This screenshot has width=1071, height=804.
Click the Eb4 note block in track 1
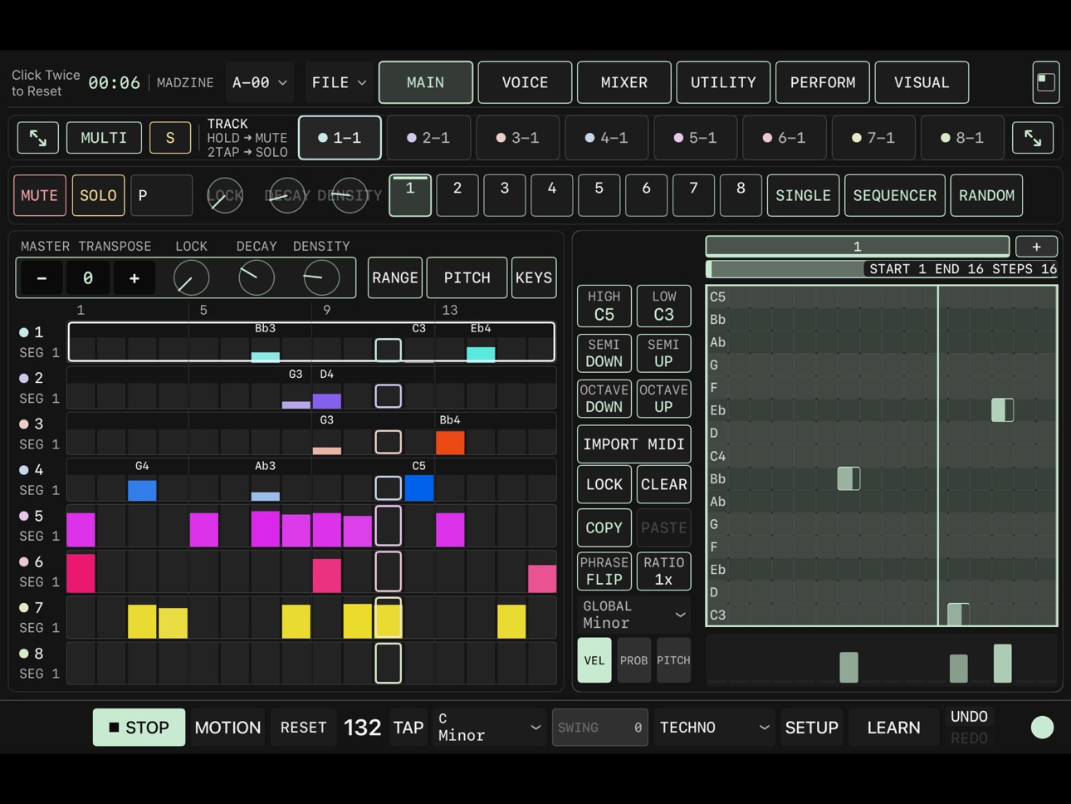pos(481,355)
